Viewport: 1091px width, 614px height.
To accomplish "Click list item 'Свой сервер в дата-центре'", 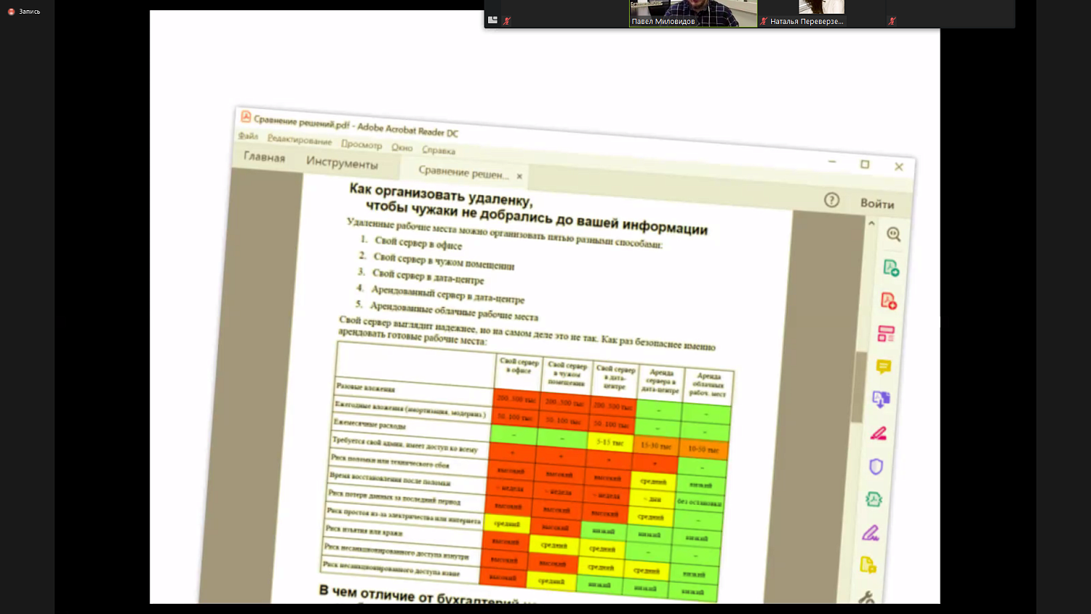I will [428, 276].
